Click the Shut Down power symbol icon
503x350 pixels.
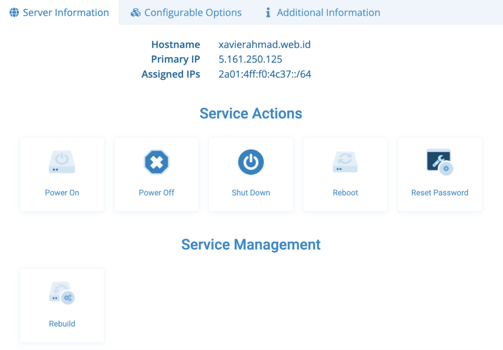251,162
